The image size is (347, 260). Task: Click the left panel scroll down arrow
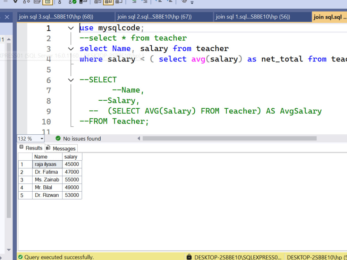(9, 250)
